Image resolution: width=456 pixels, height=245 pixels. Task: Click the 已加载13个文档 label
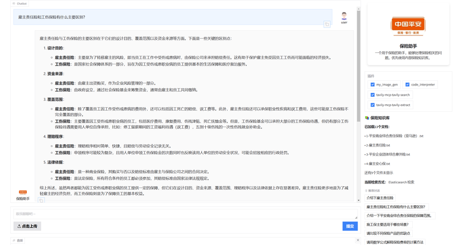(x=377, y=126)
